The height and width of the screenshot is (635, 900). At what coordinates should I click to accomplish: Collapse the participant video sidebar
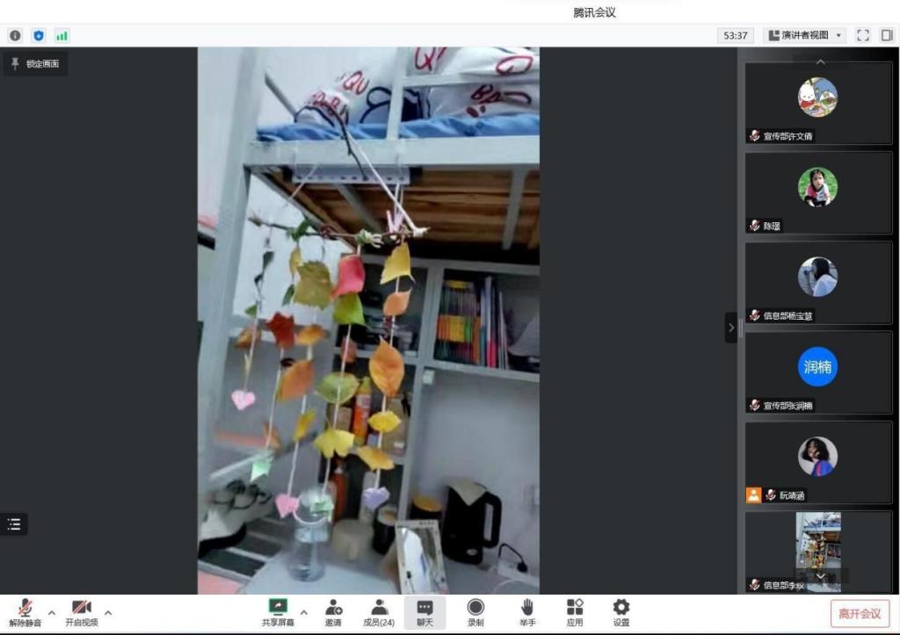coord(731,328)
